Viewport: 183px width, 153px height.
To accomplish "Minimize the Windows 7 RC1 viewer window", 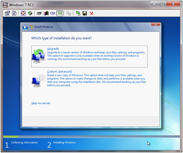I will click(154, 4).
